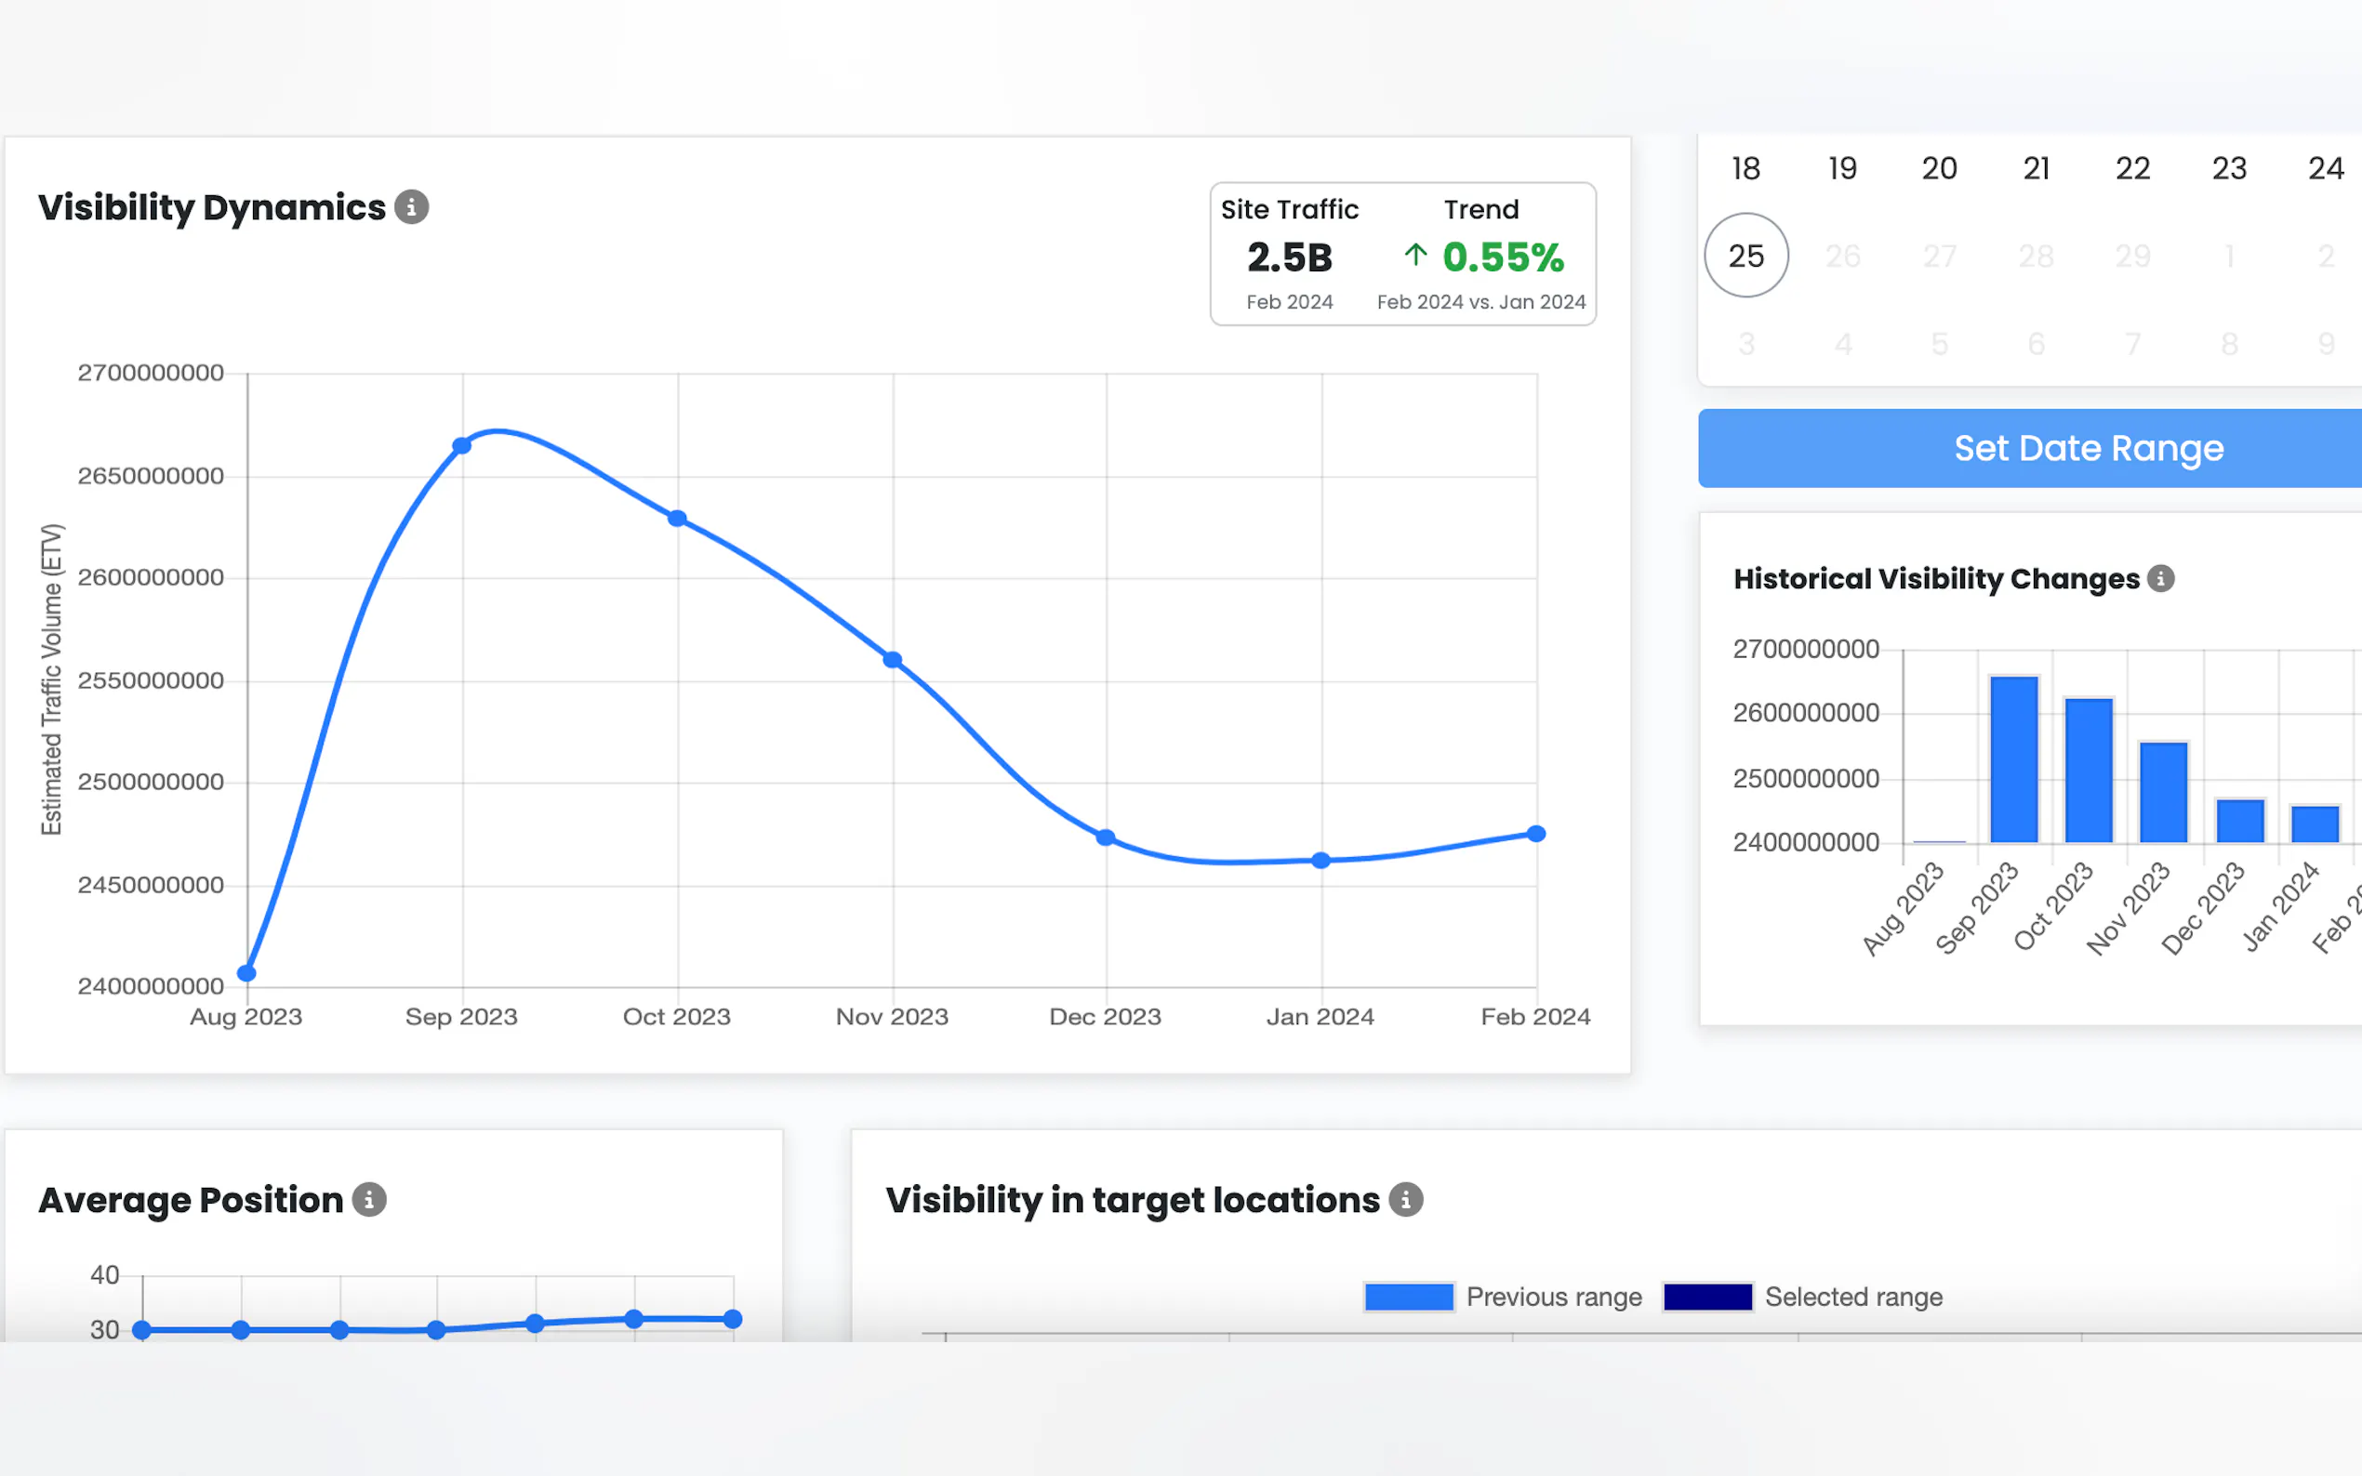Image resolution: width=2362 pixels, height=1476 pixels.
Task: Click the Sep 2023 bar in history chart
Action: [2013, 759]
